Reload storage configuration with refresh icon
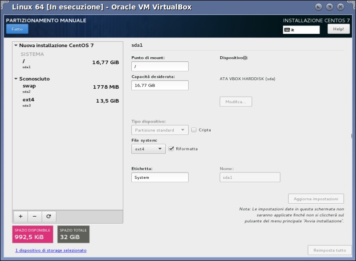This screenshot has width=356, height=261. tap(48, 216)
